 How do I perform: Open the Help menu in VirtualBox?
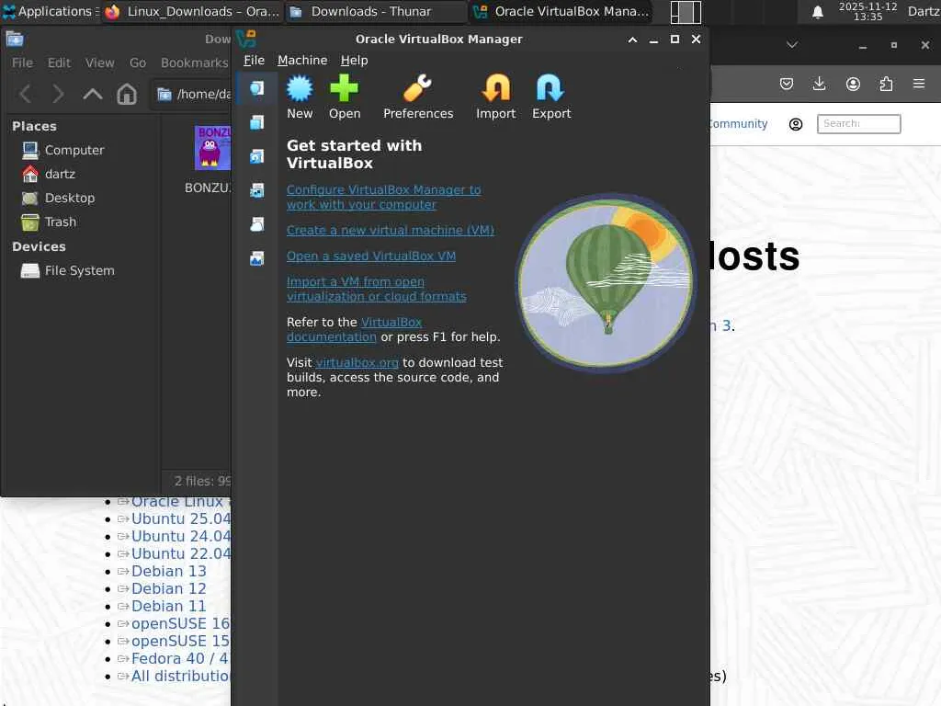pyautogui.click(x=354, y=61)
